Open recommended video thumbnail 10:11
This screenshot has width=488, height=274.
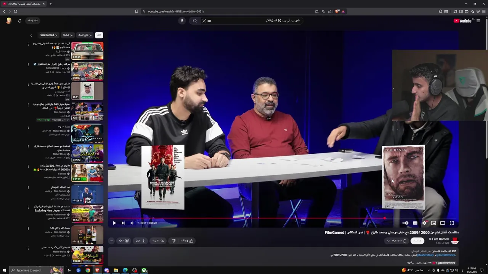[x=87, y=91]
